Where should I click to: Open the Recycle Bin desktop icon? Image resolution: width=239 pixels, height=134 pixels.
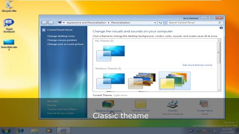(9, 6)
